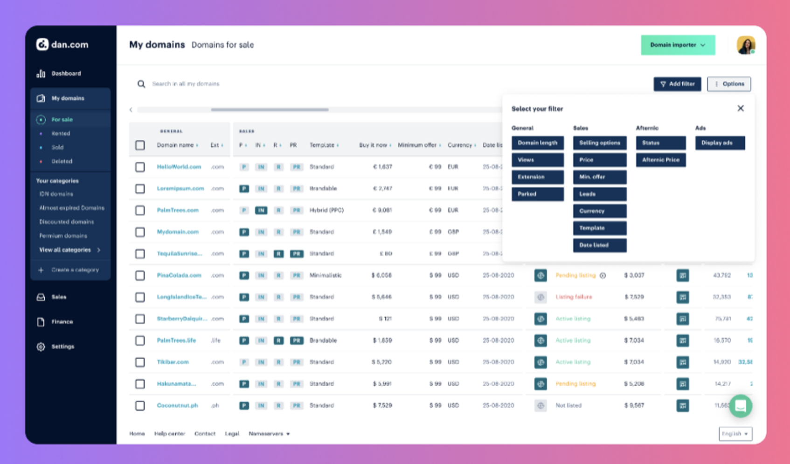Click the Sales inbox icon in sidebar
Viewport: 790px width, 464px height.
click(x=41, y=297)
